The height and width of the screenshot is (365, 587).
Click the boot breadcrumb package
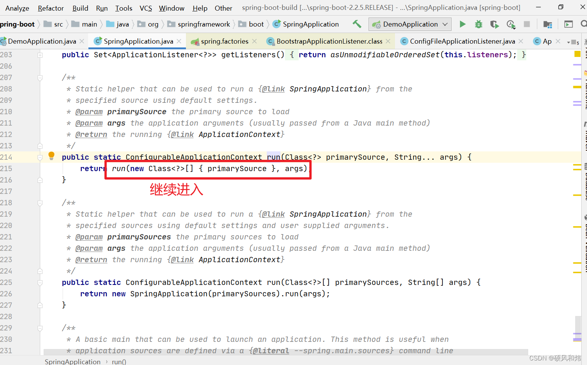(251, 24)
